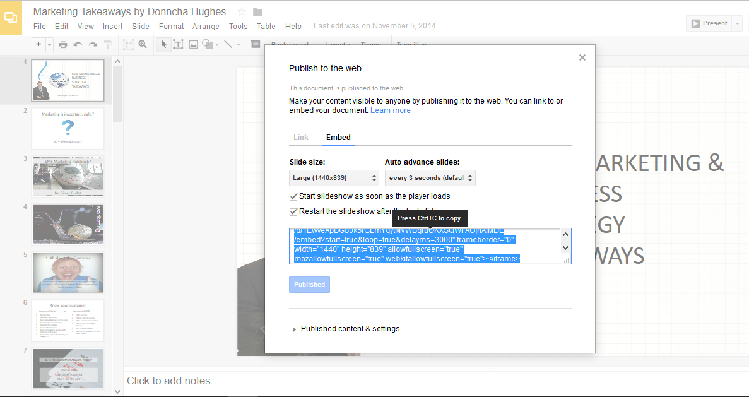Select slide 5 All about the Customer thumbnail

click(68, 272)
